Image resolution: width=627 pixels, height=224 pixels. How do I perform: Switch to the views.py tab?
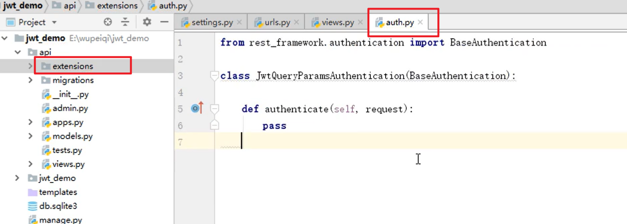338,22
